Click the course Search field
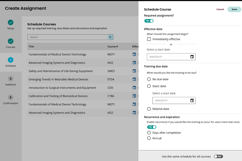This screenshot has width=242, height=161. pos(67,37)
